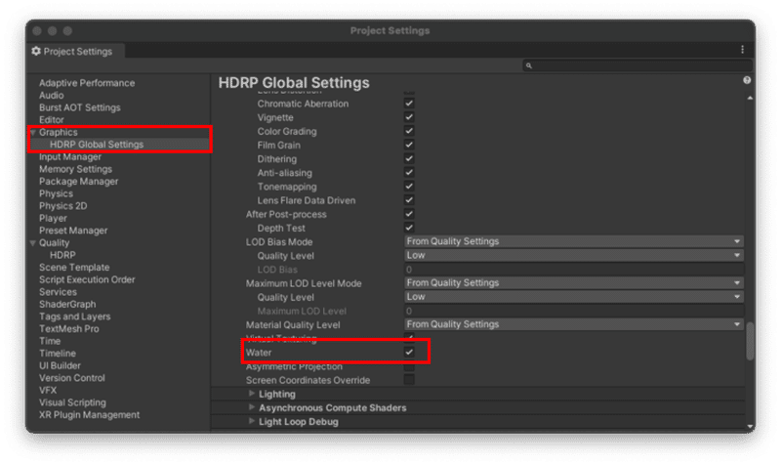
Task: Open the three-dot options menu
Action: (x=742, y=50)
